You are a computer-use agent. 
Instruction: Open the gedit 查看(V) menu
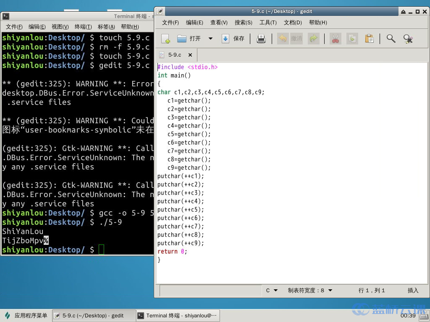pos(219,23)
